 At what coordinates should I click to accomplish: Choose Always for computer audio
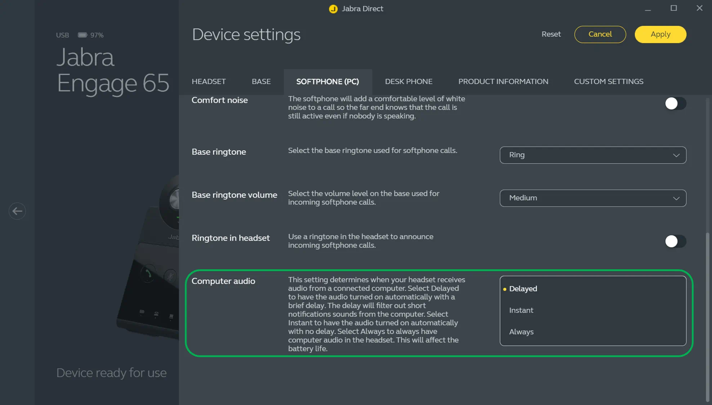tap(521, 332)
